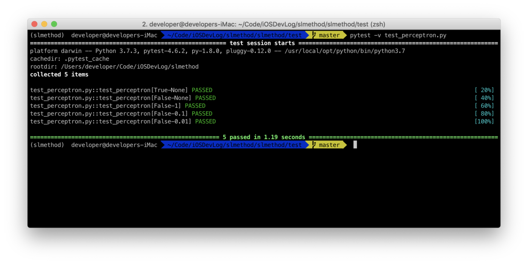The width and height of the screenshot is (528, 264).
Task: Click the [ 60%] progress indicator
Action: (484, 106)
